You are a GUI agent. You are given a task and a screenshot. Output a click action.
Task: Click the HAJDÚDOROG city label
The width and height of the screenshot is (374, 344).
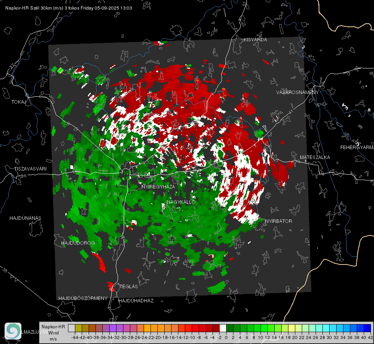point(78,243)
